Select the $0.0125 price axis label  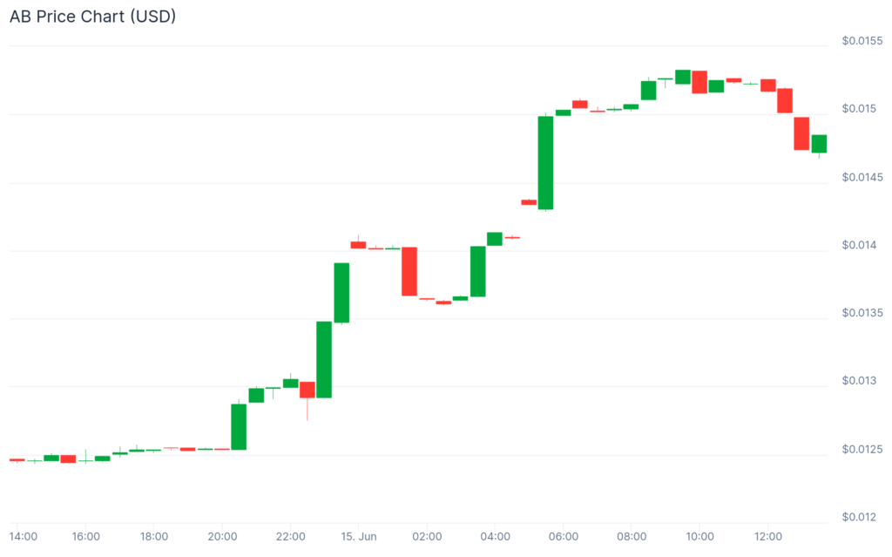[x=862, y=449]
